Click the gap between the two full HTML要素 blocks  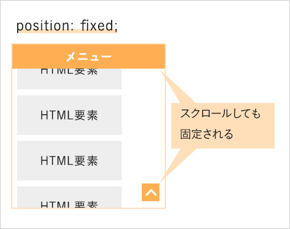click(x=69, y=138)
